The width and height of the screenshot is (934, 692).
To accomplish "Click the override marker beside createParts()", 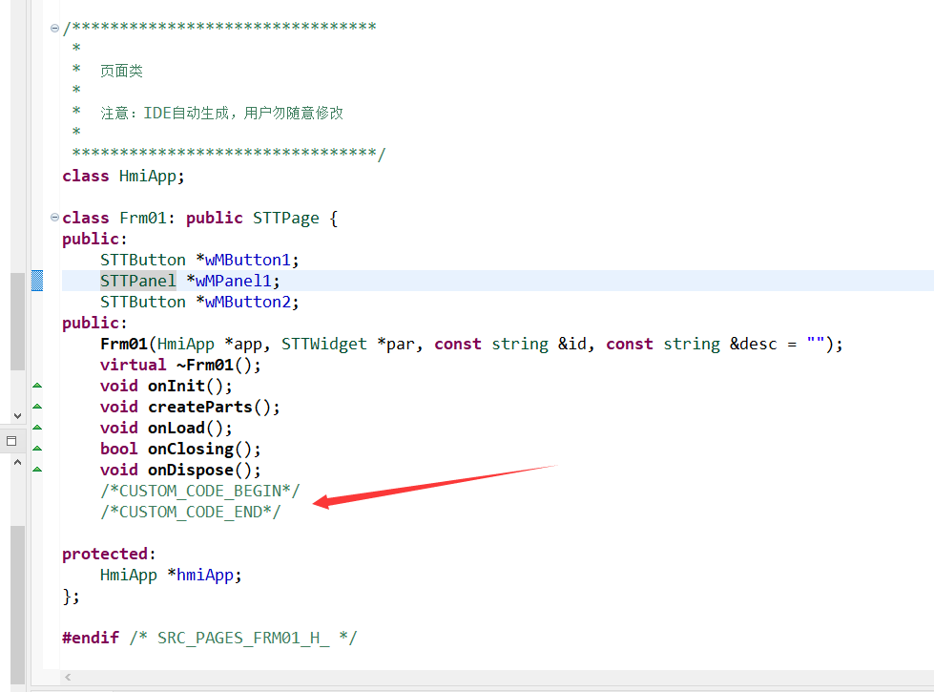I will pyautogui.click(x=37, y=407).
